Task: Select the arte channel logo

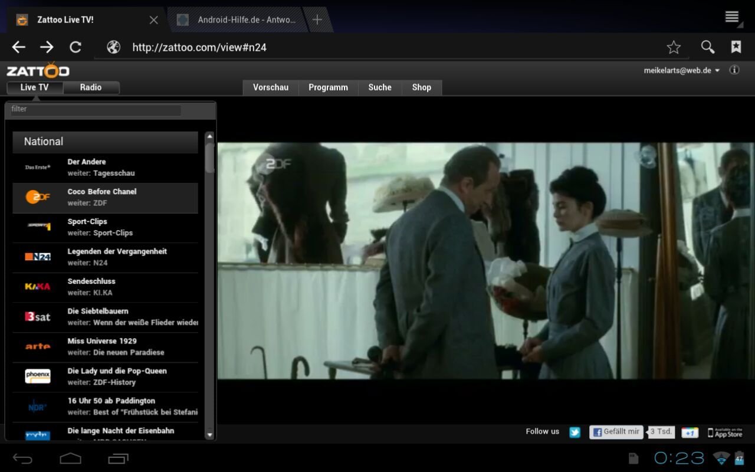Action: (x=38, y=346)
